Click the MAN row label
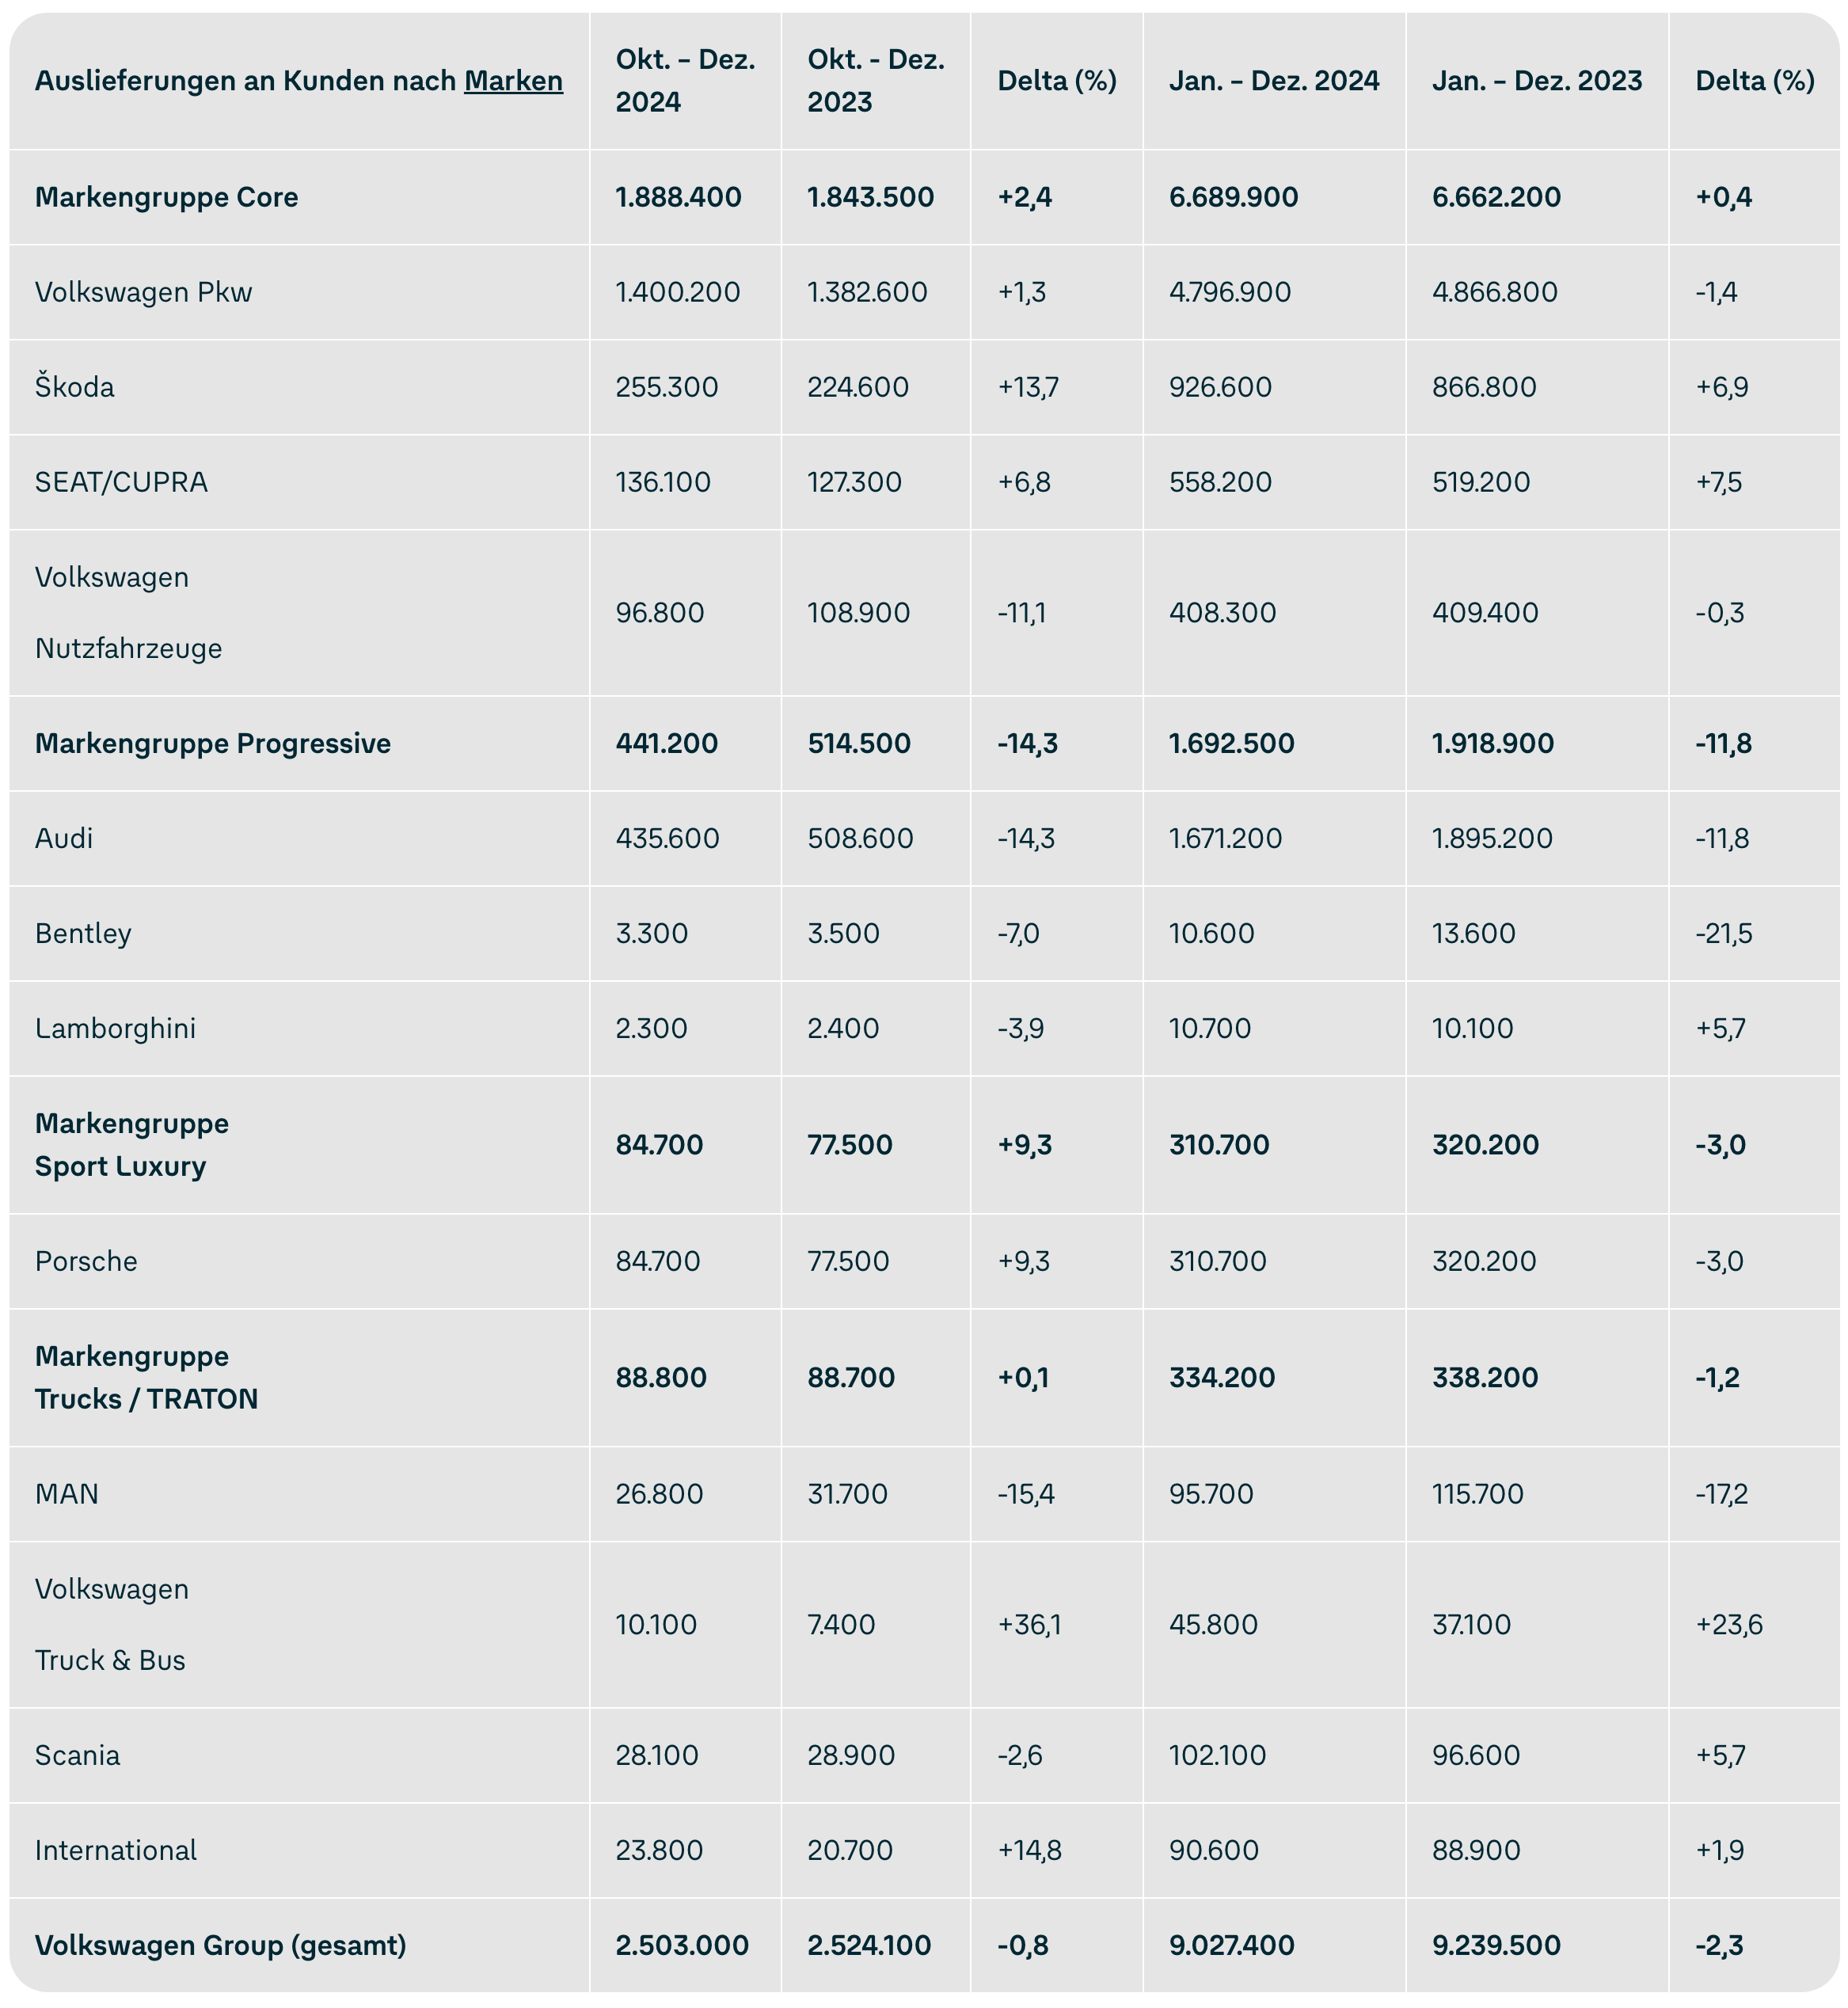The width and height of the screenshot is (1848, 2008). pos(67,1494)
